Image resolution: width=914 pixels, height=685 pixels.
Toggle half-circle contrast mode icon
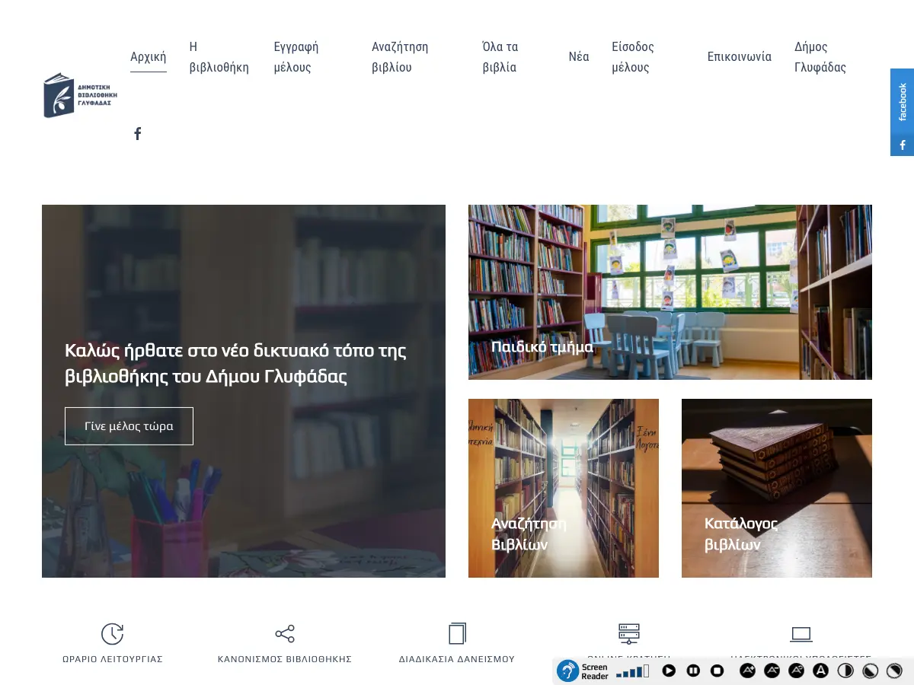[x=845, y=671]
